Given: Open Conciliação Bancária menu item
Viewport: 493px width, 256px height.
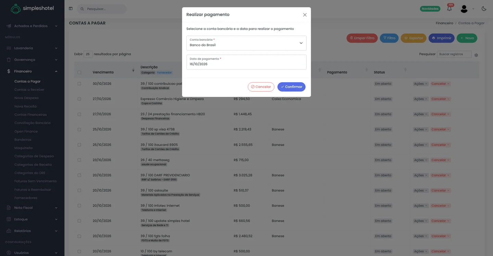Looking at the screenshot, I should (x=33, y=123).
